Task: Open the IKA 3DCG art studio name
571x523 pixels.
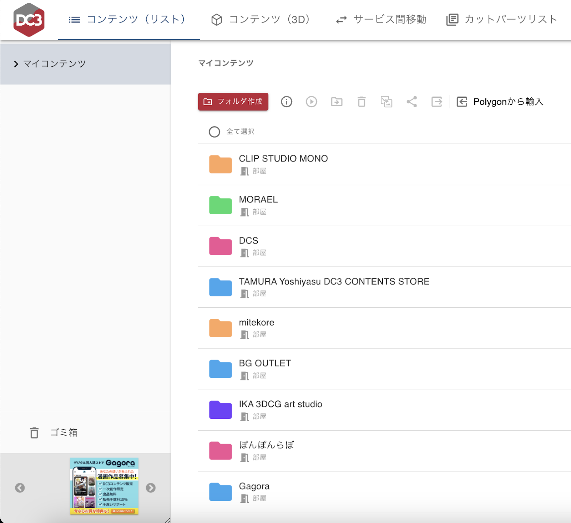Action: click(281, 404)
